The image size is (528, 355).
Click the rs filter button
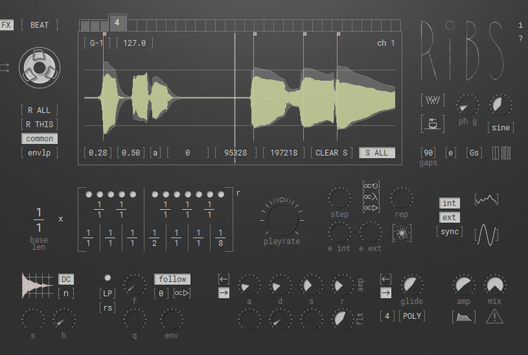click(x=108, y=307)
